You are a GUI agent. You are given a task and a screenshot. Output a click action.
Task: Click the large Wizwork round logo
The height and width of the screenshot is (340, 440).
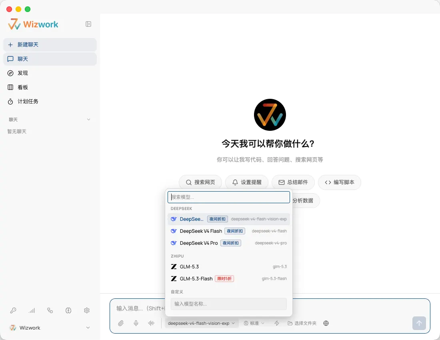(270, 115)
